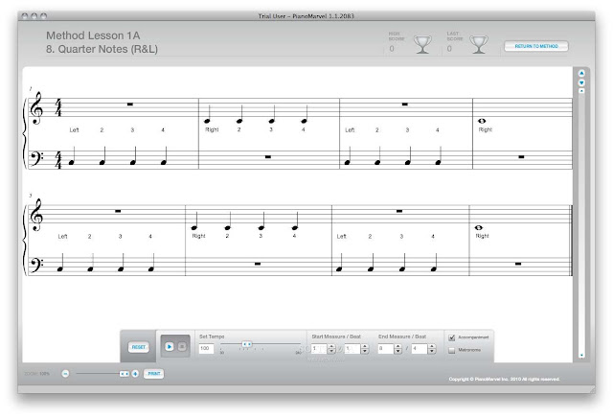Adjust the End Measure stepper arrows
Image resolution: width=613 pixels, height=418 pixels.
pyautogui.click(x=398, y=349)
